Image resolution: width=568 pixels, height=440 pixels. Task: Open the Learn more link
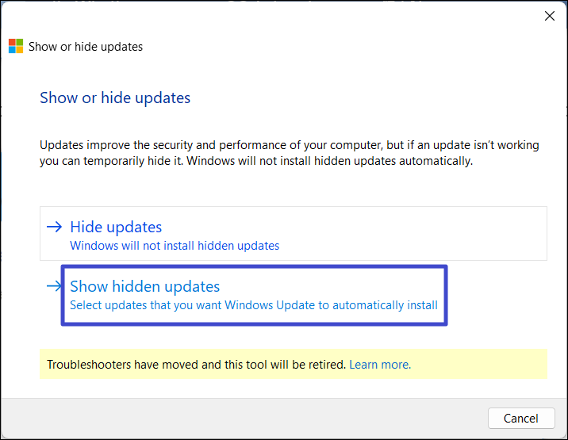coord(380,365)
